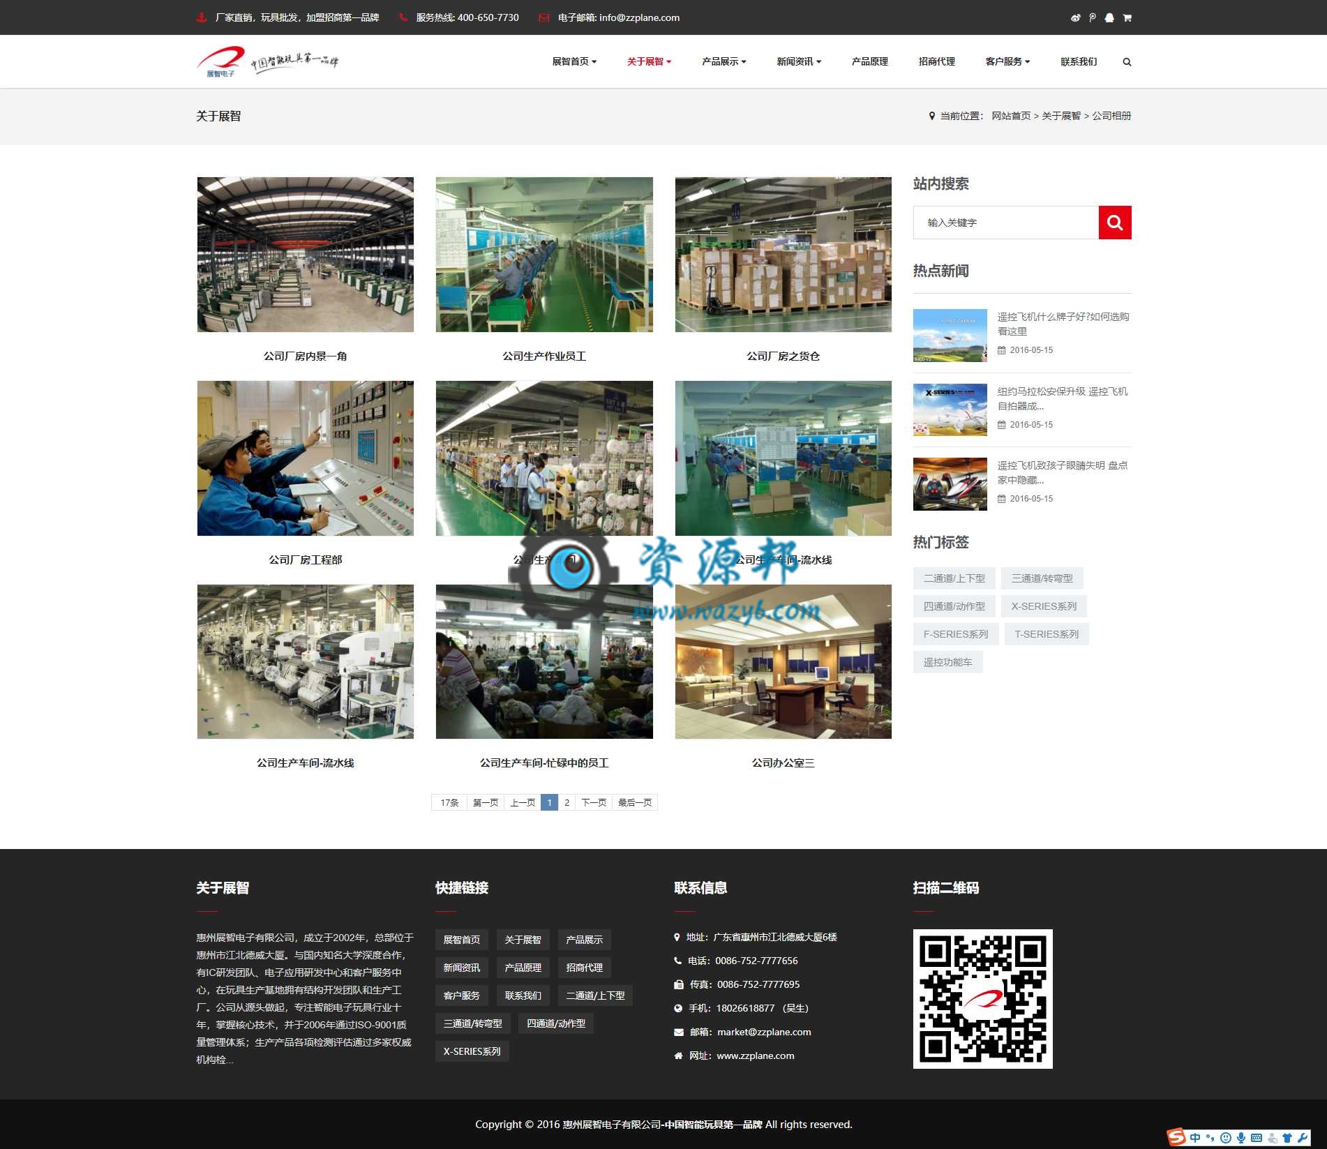The height and width of the screenshot is (1149, 1327).
Task: Open the 公司生产车间-忙碌中的员工 photo
Action: (544, 661)
